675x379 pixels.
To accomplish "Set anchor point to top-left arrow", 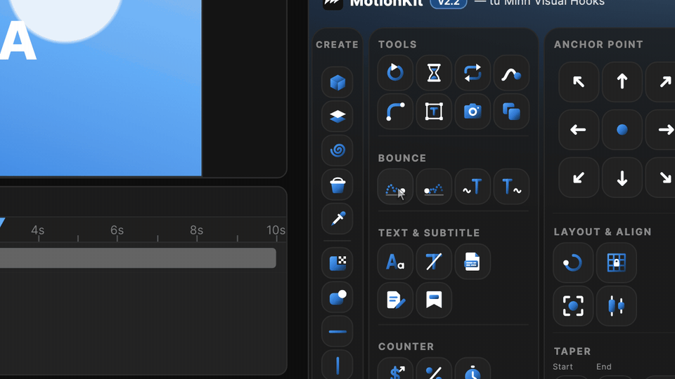I will coord(579,81).
